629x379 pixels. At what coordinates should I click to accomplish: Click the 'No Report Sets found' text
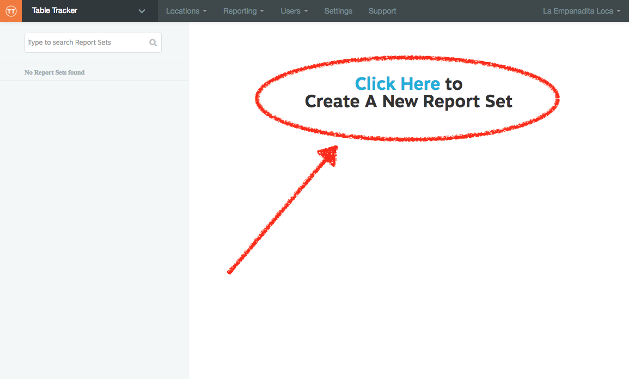(54, 72)
